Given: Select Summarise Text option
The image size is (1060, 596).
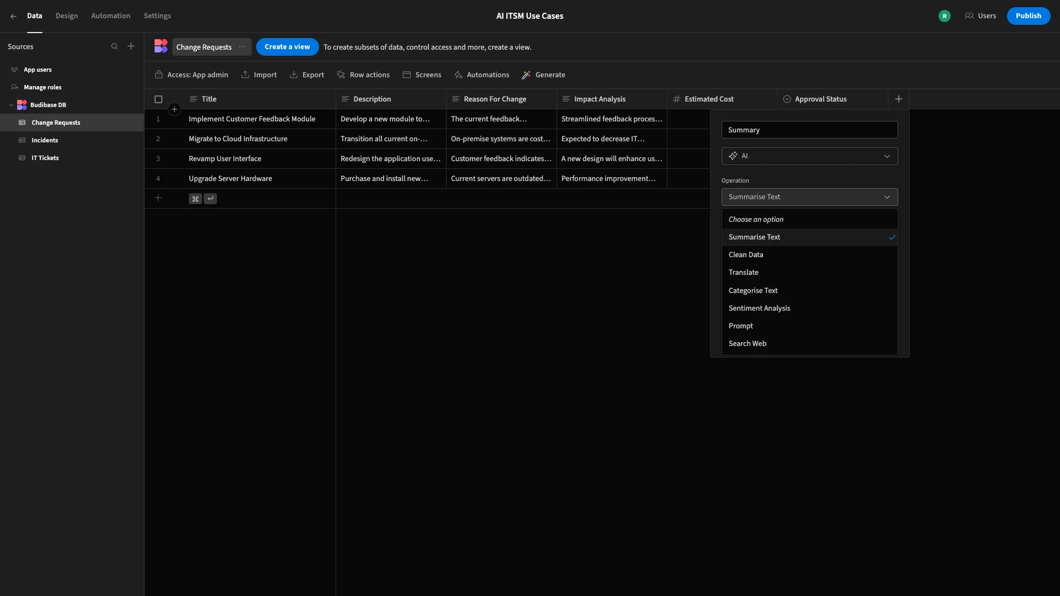Looking at the screenshot, I should click(809, 237).
